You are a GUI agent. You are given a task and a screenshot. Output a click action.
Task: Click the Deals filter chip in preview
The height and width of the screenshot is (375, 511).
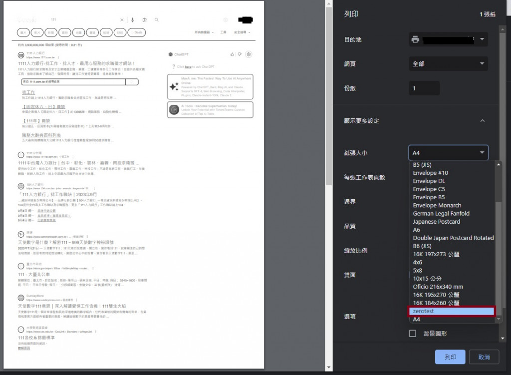point(137,32)
